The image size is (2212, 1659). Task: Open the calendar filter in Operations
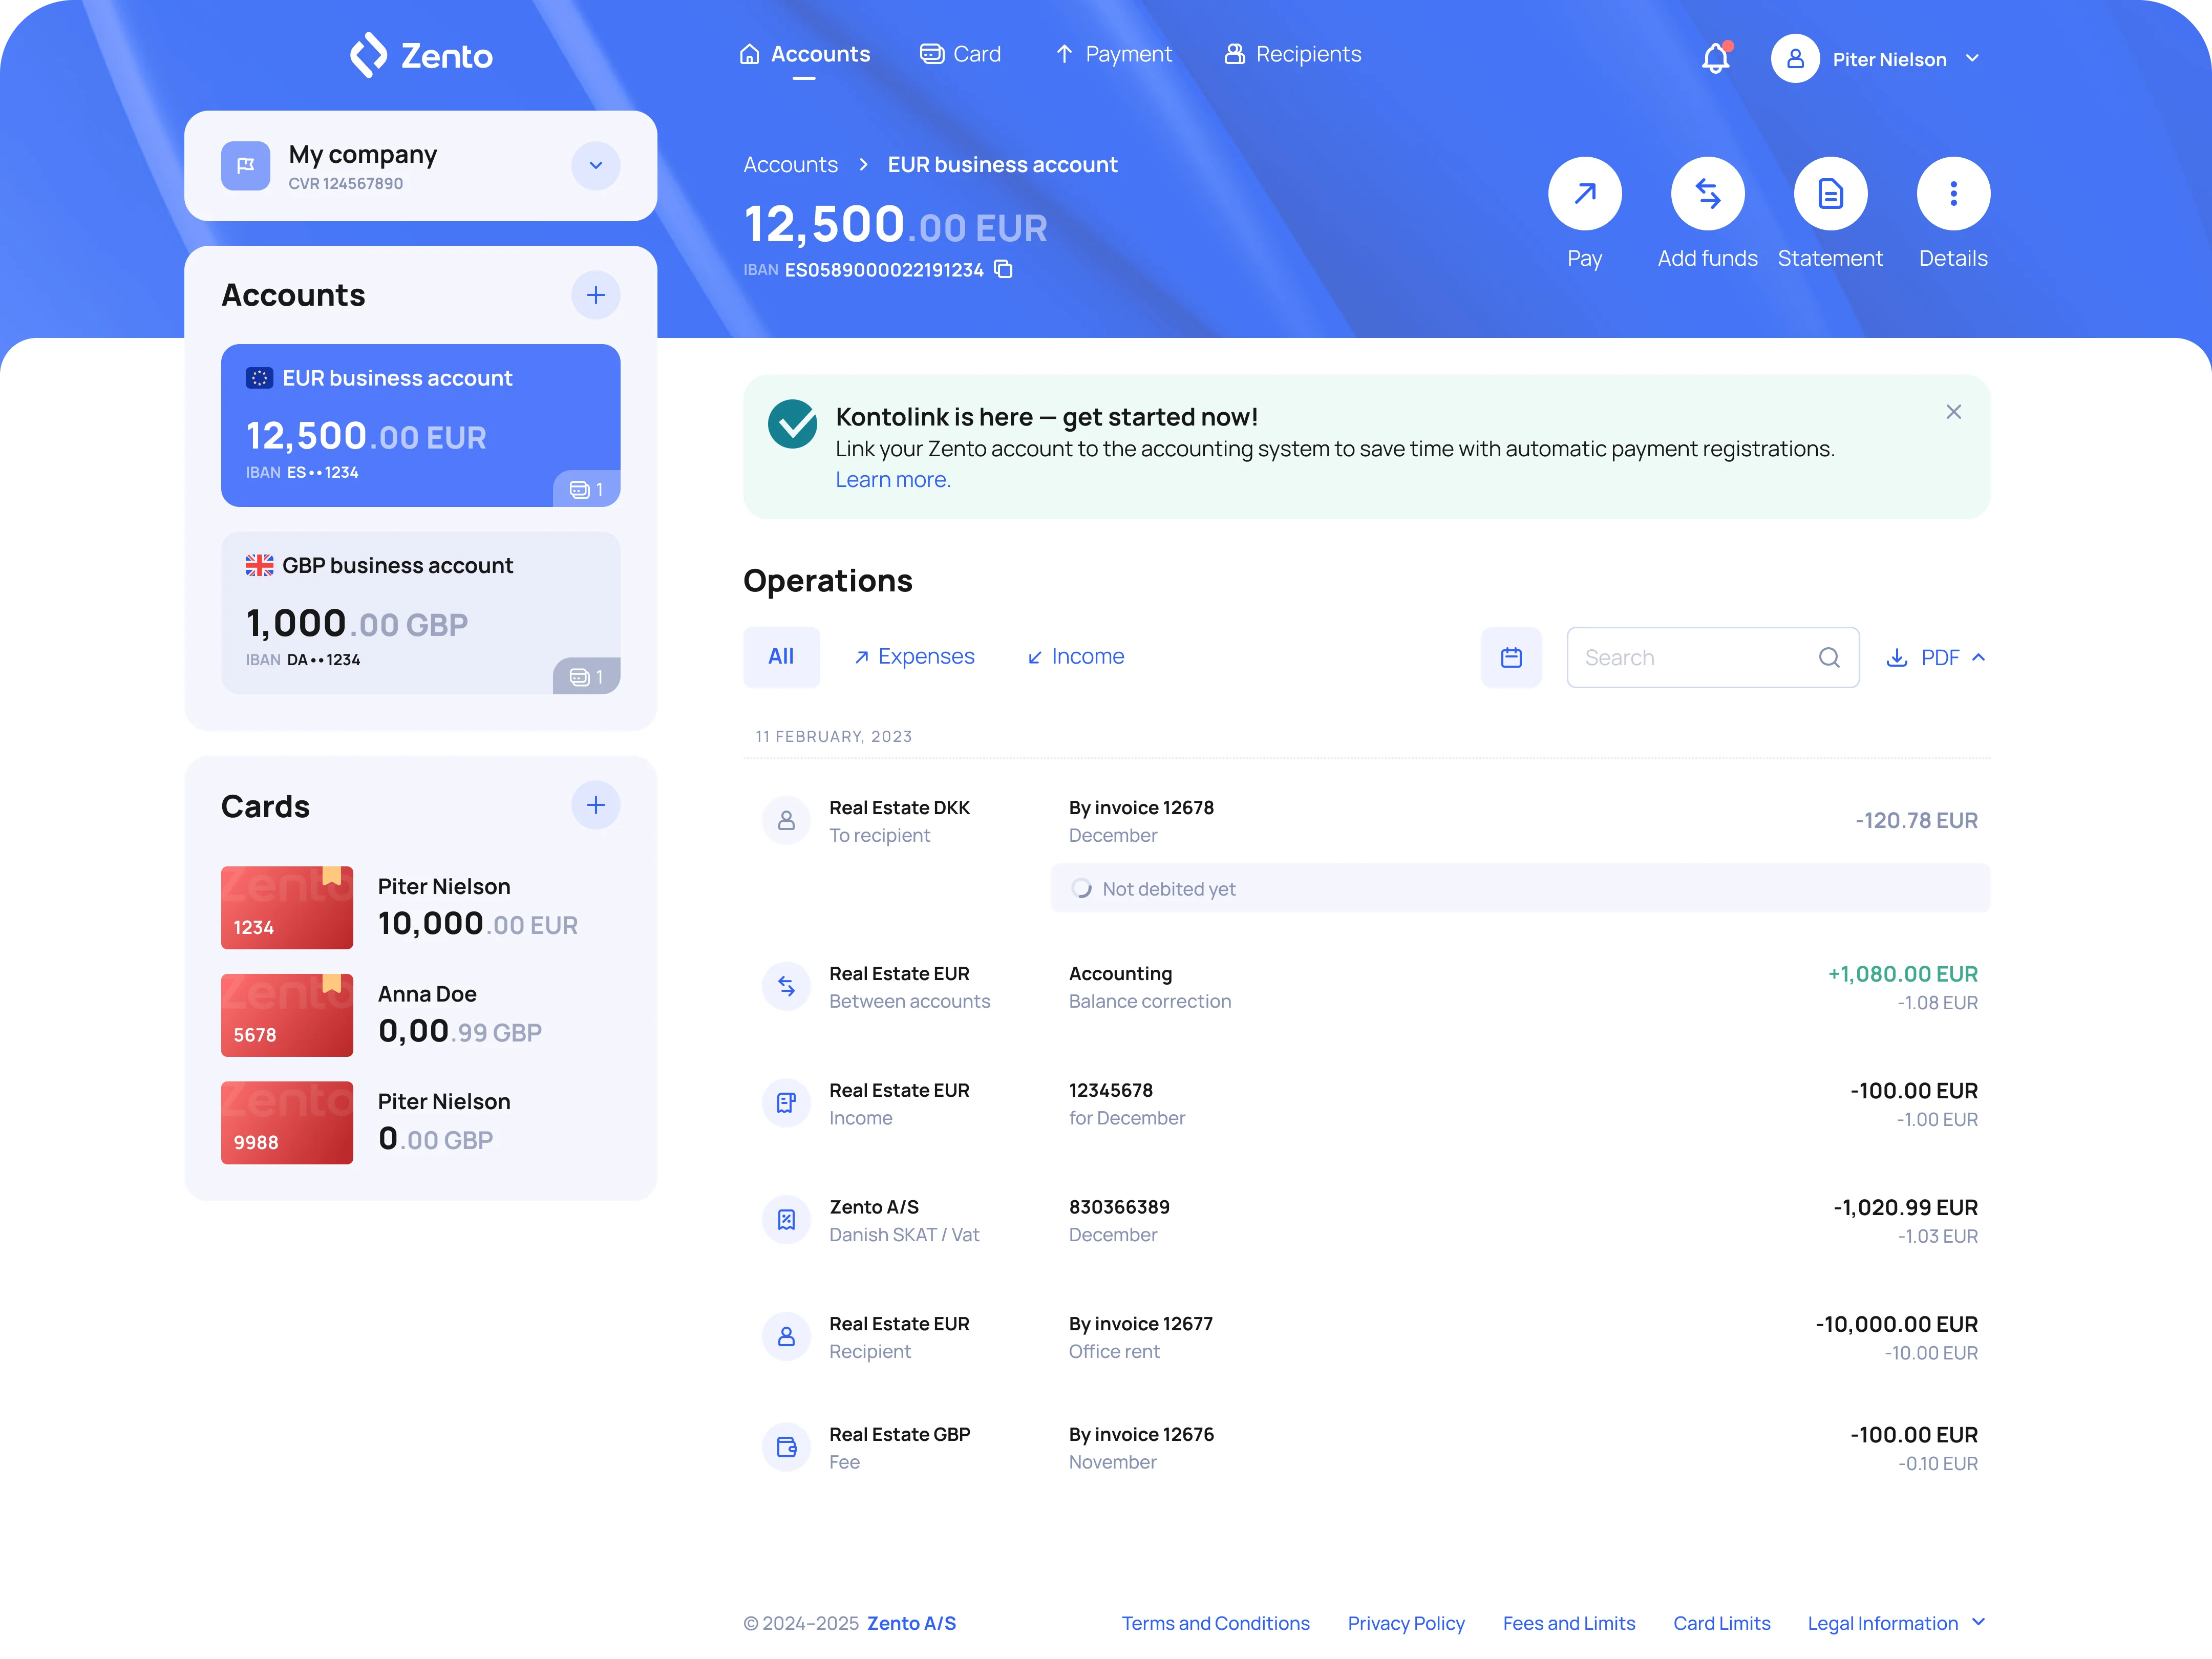(1511, 657)
